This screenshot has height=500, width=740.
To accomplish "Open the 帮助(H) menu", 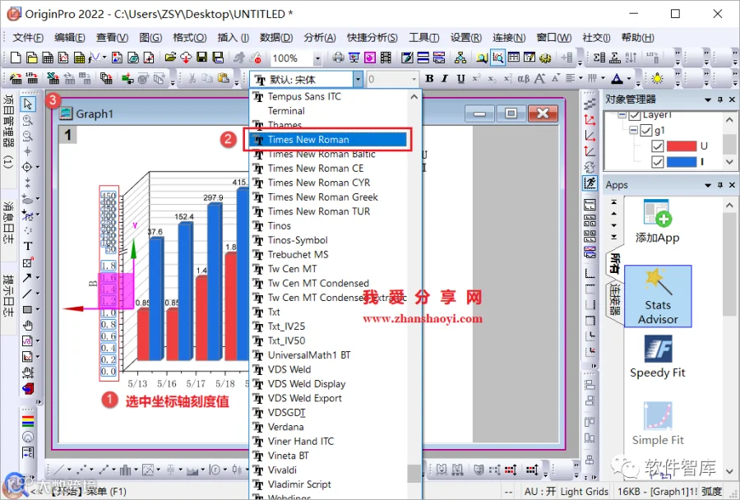I will [x=637, y=37].
